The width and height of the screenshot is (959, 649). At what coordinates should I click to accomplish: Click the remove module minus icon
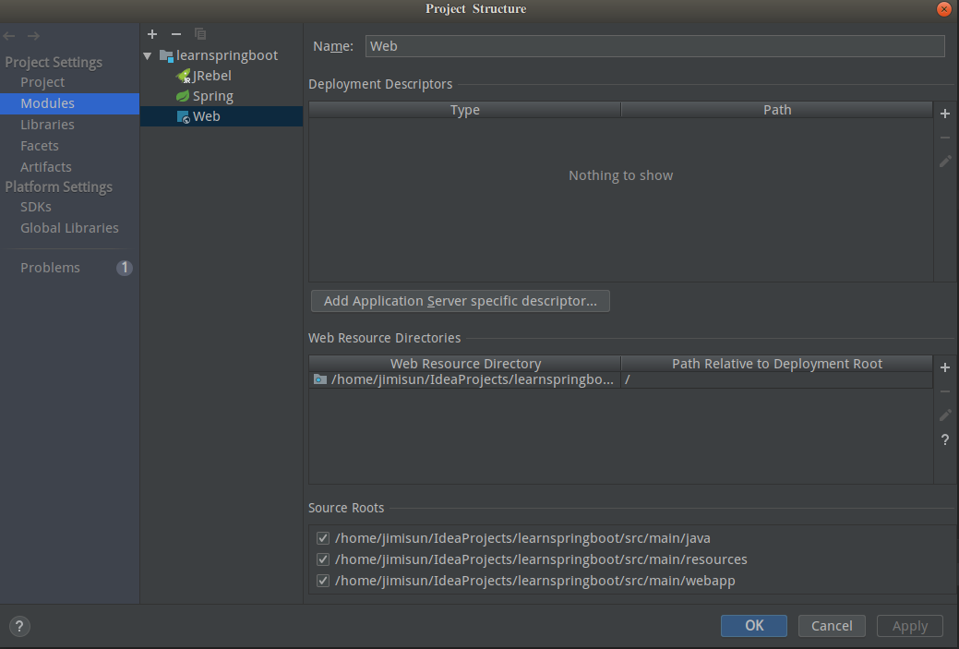point(176,34)
